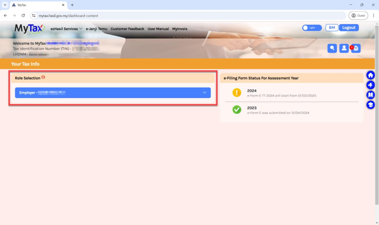Open the site information icon in address bar
This screenshot has height=225, width=379.
point(34,16)
